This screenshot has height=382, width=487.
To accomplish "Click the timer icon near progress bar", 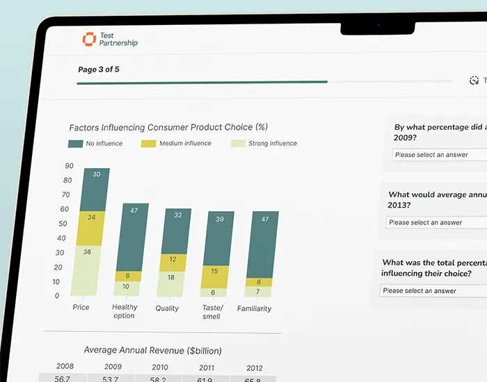I will click(474, 81).
